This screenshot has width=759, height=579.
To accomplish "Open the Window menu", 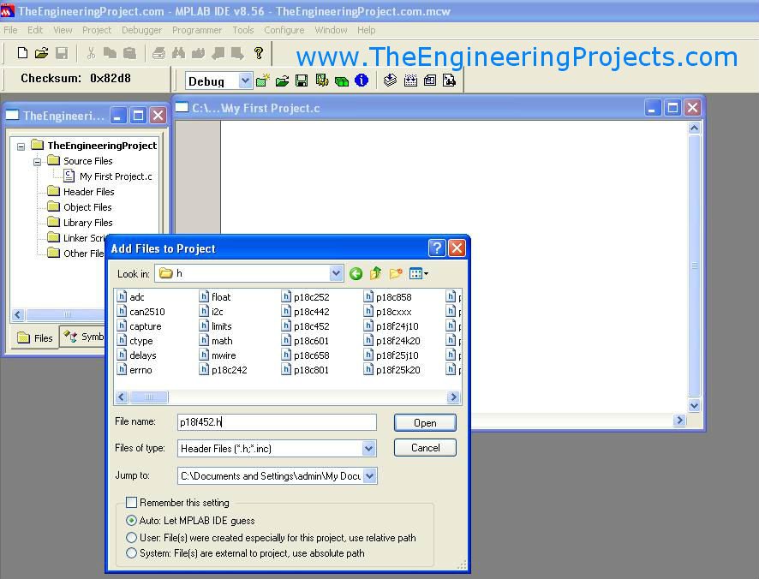I will click(x=331, y=30).
